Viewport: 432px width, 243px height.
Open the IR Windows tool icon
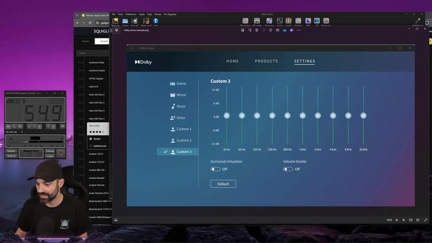click(245, 21)
